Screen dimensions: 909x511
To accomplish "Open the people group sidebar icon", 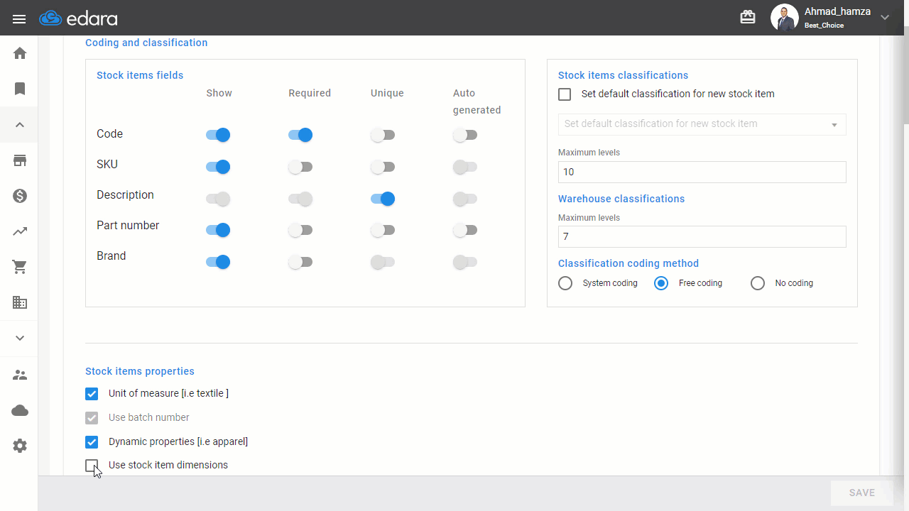I will click(20, 375).
